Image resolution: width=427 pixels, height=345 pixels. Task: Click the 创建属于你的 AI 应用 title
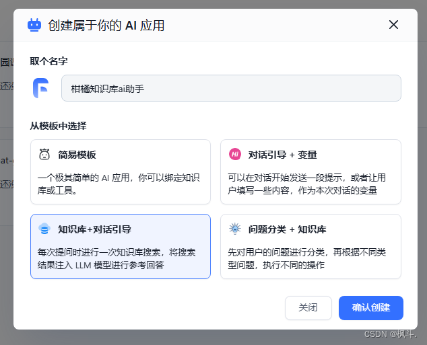(106, 26)
